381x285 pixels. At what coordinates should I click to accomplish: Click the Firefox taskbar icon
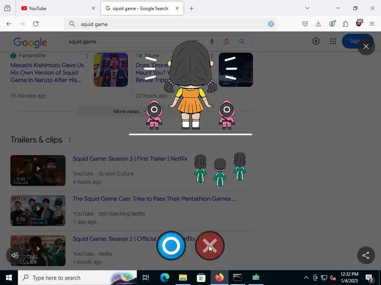coord(219,278)
